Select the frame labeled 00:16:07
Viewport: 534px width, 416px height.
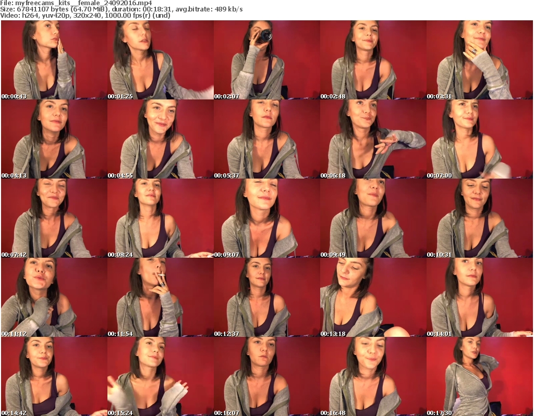click(x=266, y=376)
